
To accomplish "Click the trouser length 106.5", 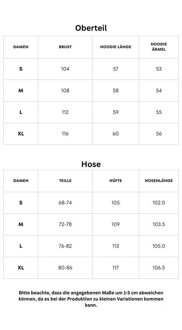I will point(159,268).
